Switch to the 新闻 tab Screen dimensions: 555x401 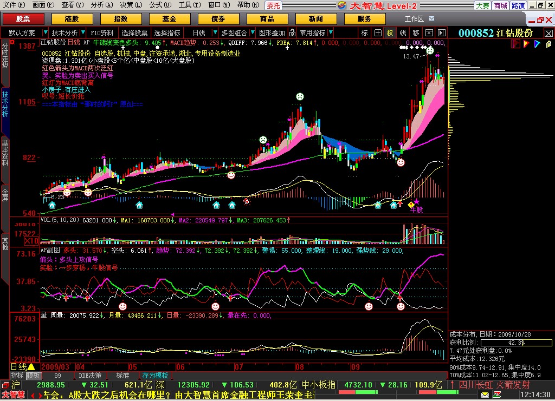point(316,19)
